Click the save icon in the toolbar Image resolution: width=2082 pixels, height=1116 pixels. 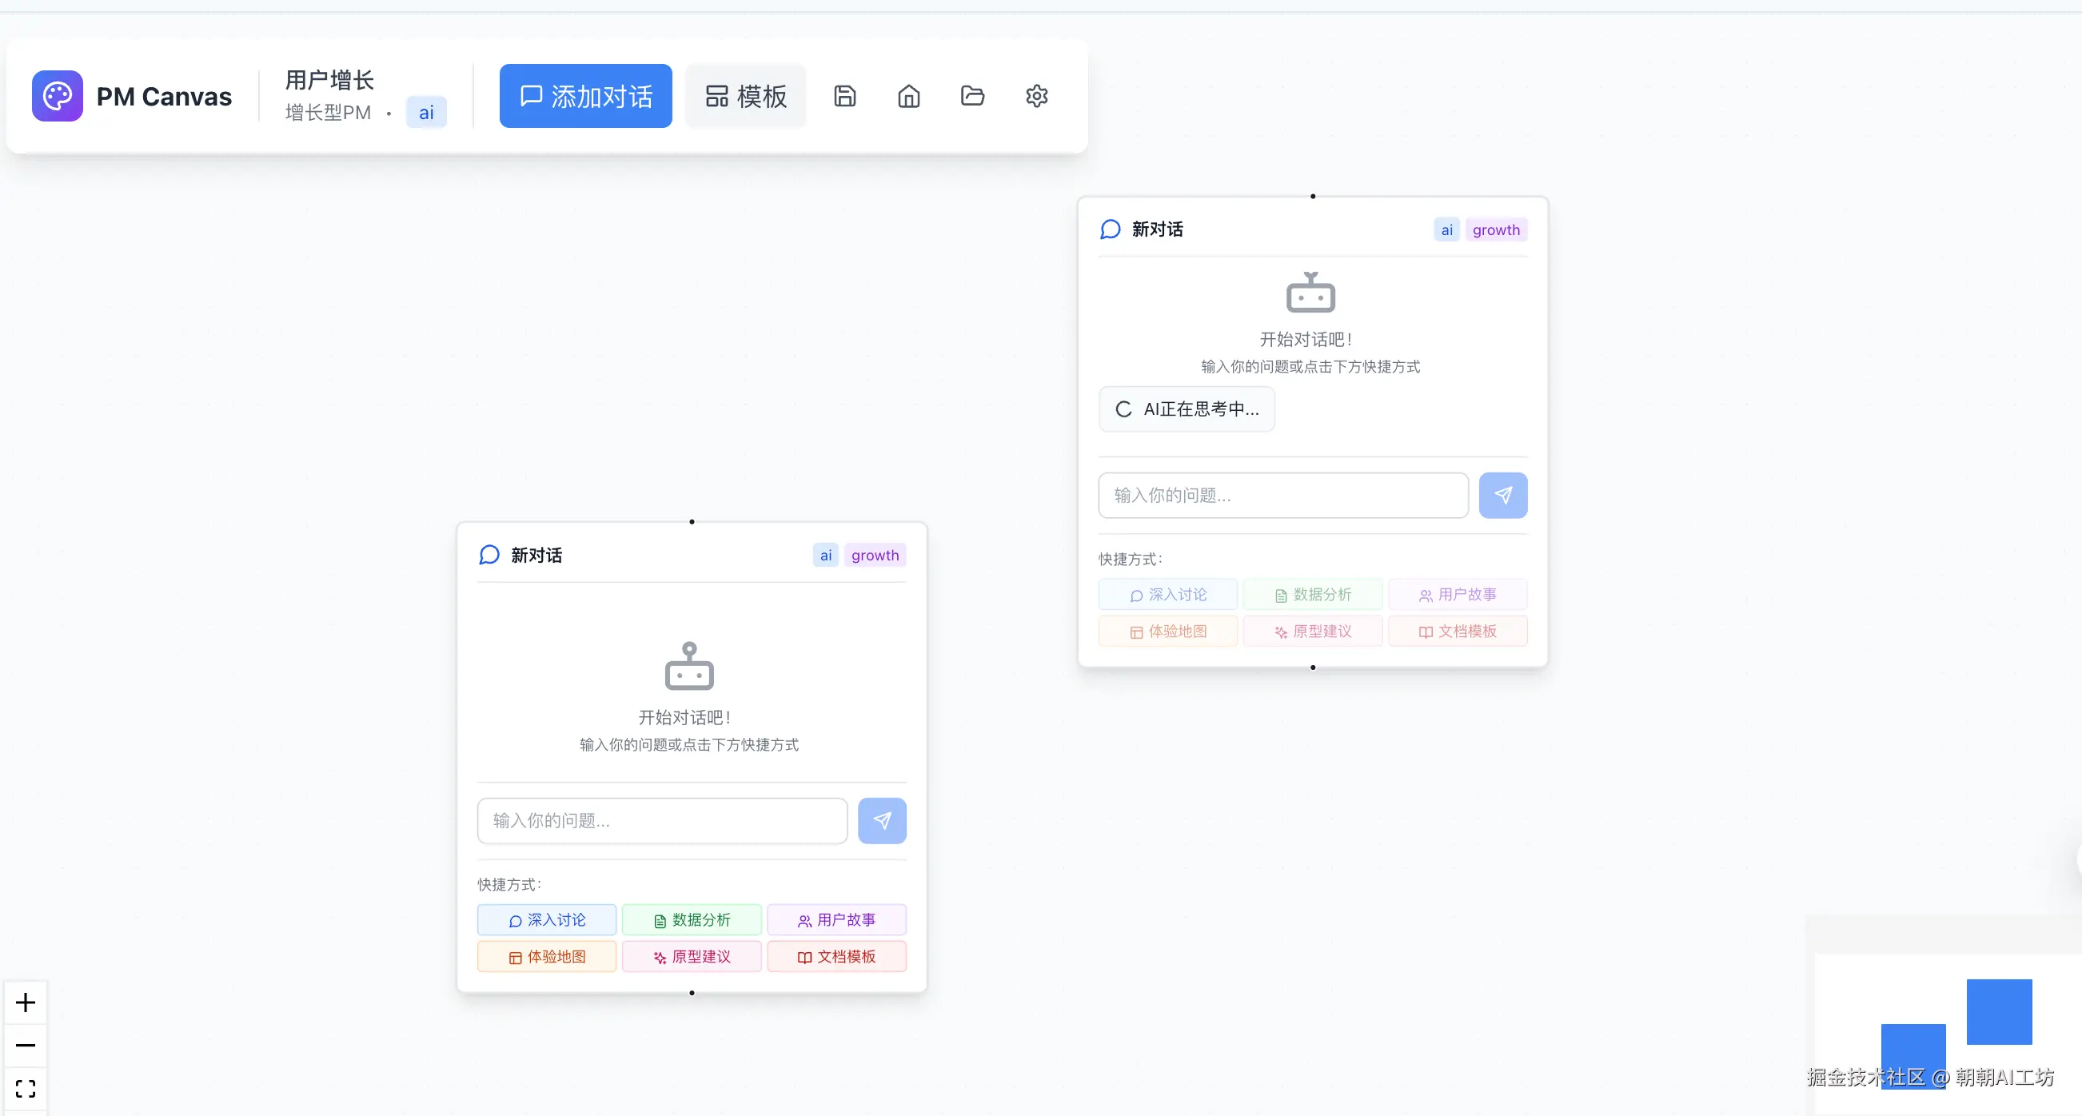(x=844, y=96)
